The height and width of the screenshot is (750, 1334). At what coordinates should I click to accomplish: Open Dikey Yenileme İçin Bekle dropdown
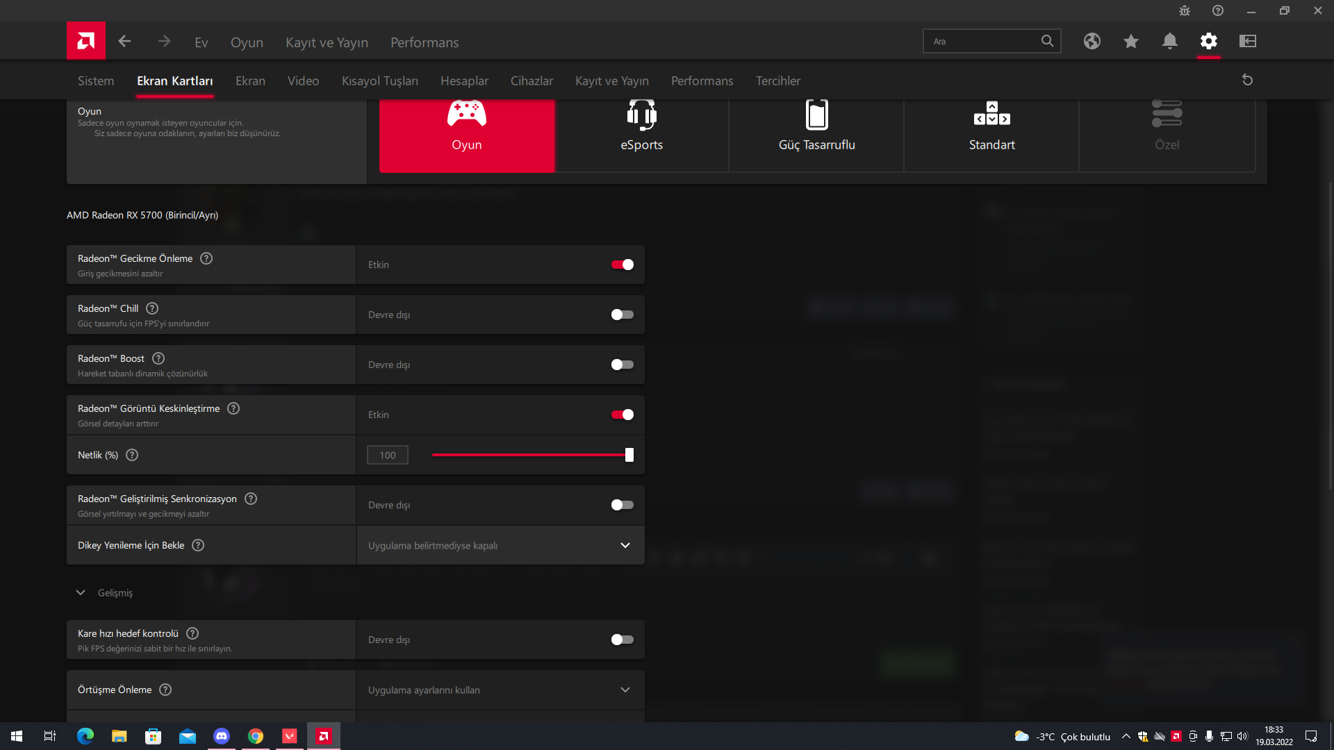pos(500,545)
